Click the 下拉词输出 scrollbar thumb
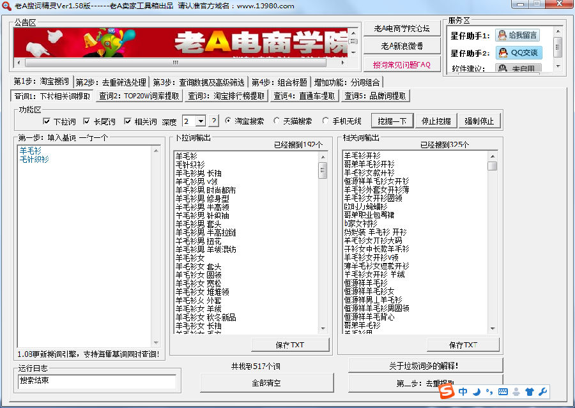This screenshot has width=575, height=408. 323,170
